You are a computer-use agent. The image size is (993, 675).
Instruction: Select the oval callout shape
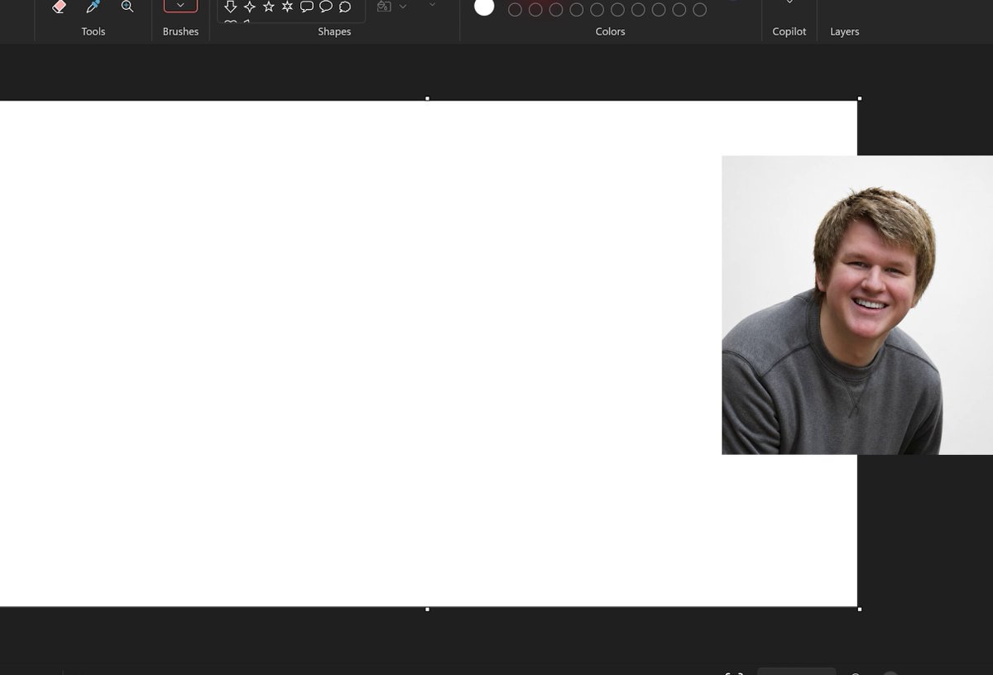tap(326, 7)
